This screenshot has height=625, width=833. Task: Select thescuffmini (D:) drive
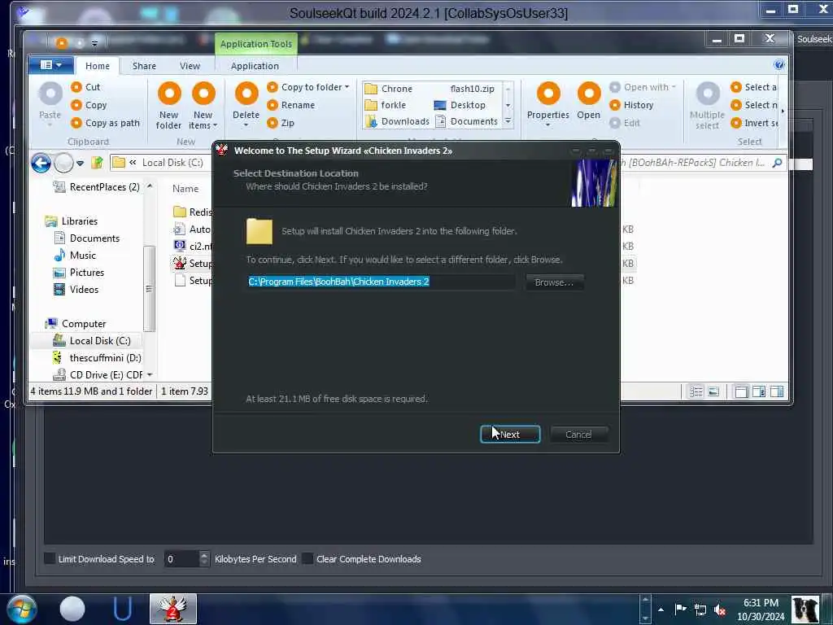(97, 358)
